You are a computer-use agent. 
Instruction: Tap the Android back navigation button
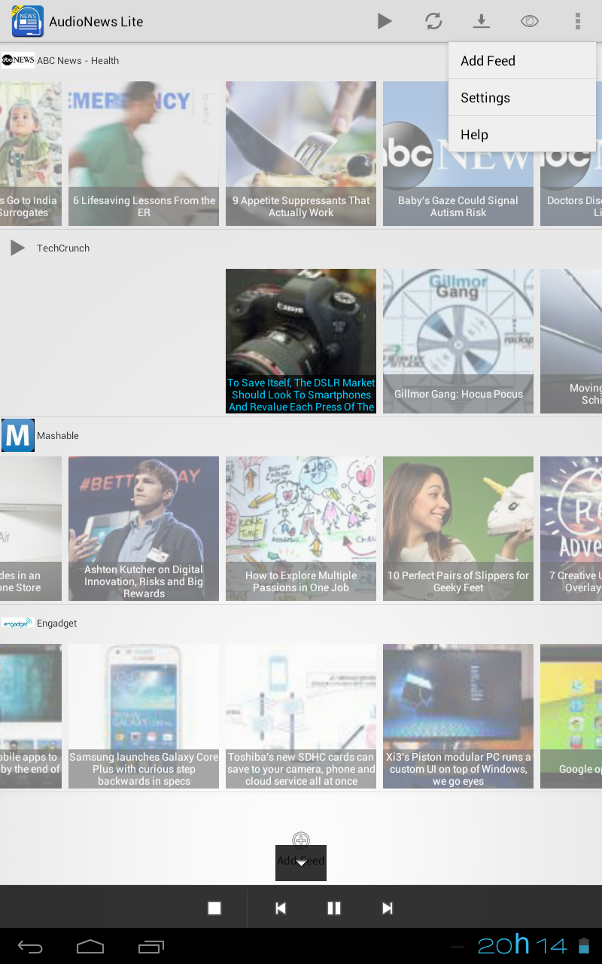[30, 946]
